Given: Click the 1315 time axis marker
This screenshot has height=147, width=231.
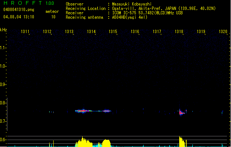Looking at the screenshot, I should tap(113, 32).
